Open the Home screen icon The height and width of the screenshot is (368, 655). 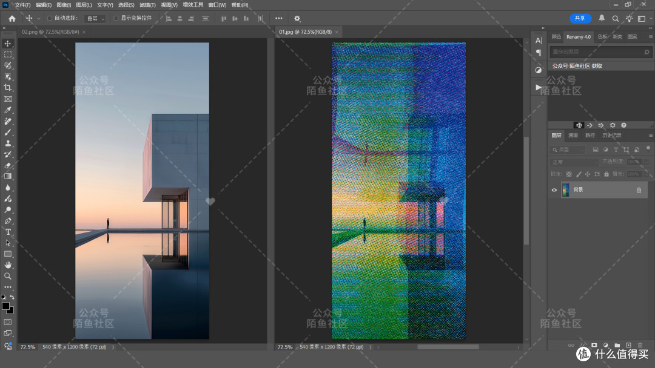(12, 18)
